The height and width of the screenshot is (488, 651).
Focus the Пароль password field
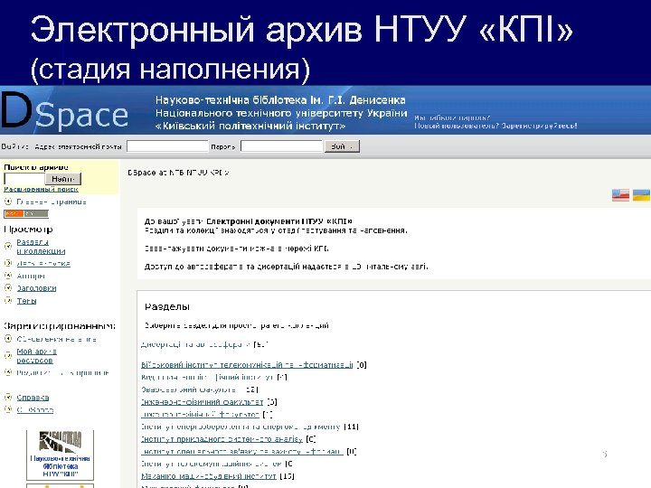281,146
